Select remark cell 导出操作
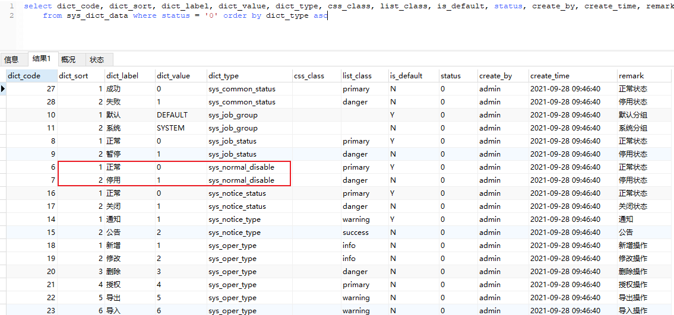674x315 pixels. (x=645, y=298)
